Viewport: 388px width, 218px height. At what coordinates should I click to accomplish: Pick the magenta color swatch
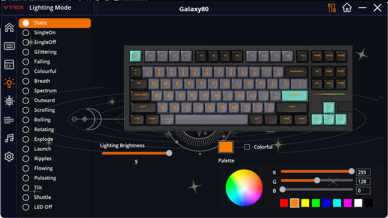[347, 203]
